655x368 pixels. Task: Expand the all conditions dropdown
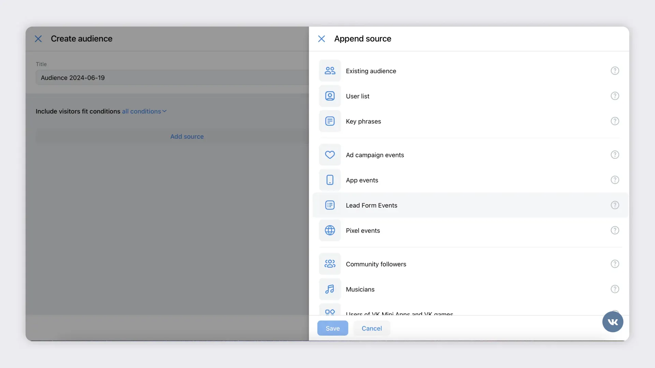[144, 111]
